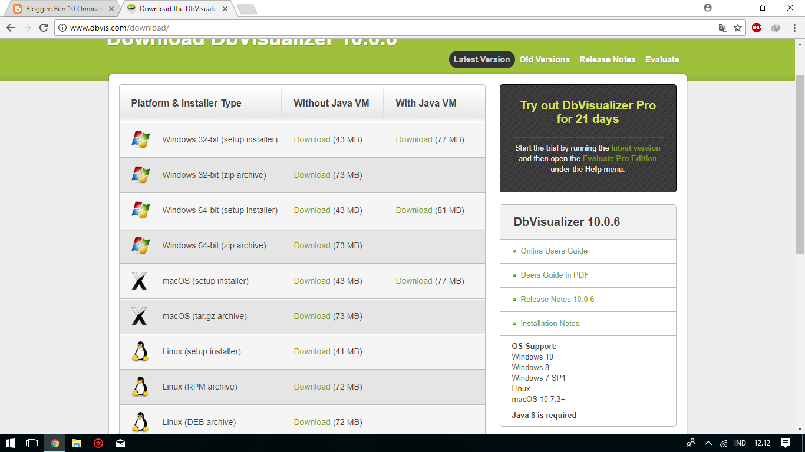
Task: Click Tux penguin in Linux setup installer row
Action: click(140, 351)
